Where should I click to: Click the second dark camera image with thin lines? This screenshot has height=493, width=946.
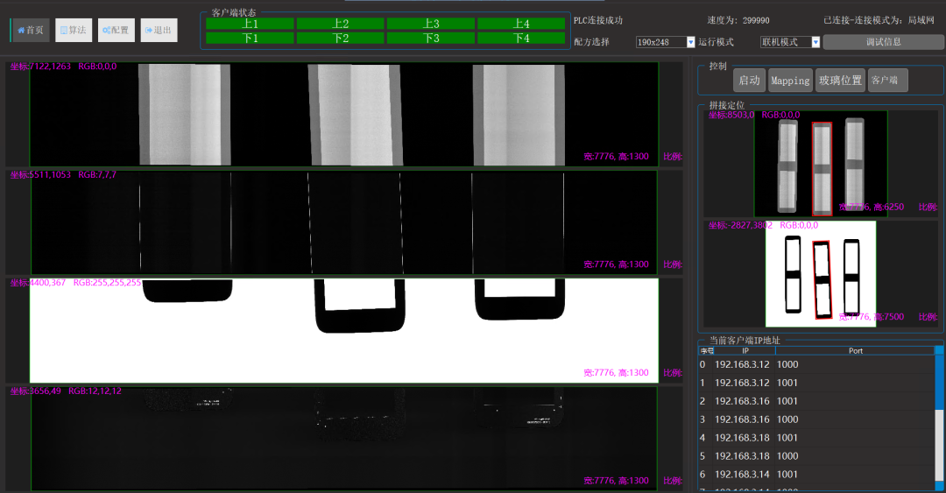click(344, 222)
